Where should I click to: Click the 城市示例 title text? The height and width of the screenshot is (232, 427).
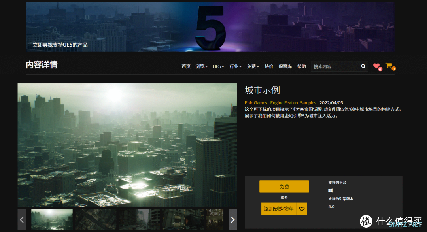(x=262, y=90)
